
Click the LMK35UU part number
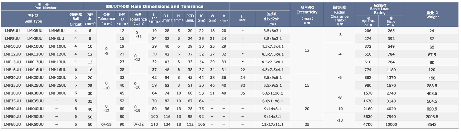pyautogui.click(x=35, y=101)
